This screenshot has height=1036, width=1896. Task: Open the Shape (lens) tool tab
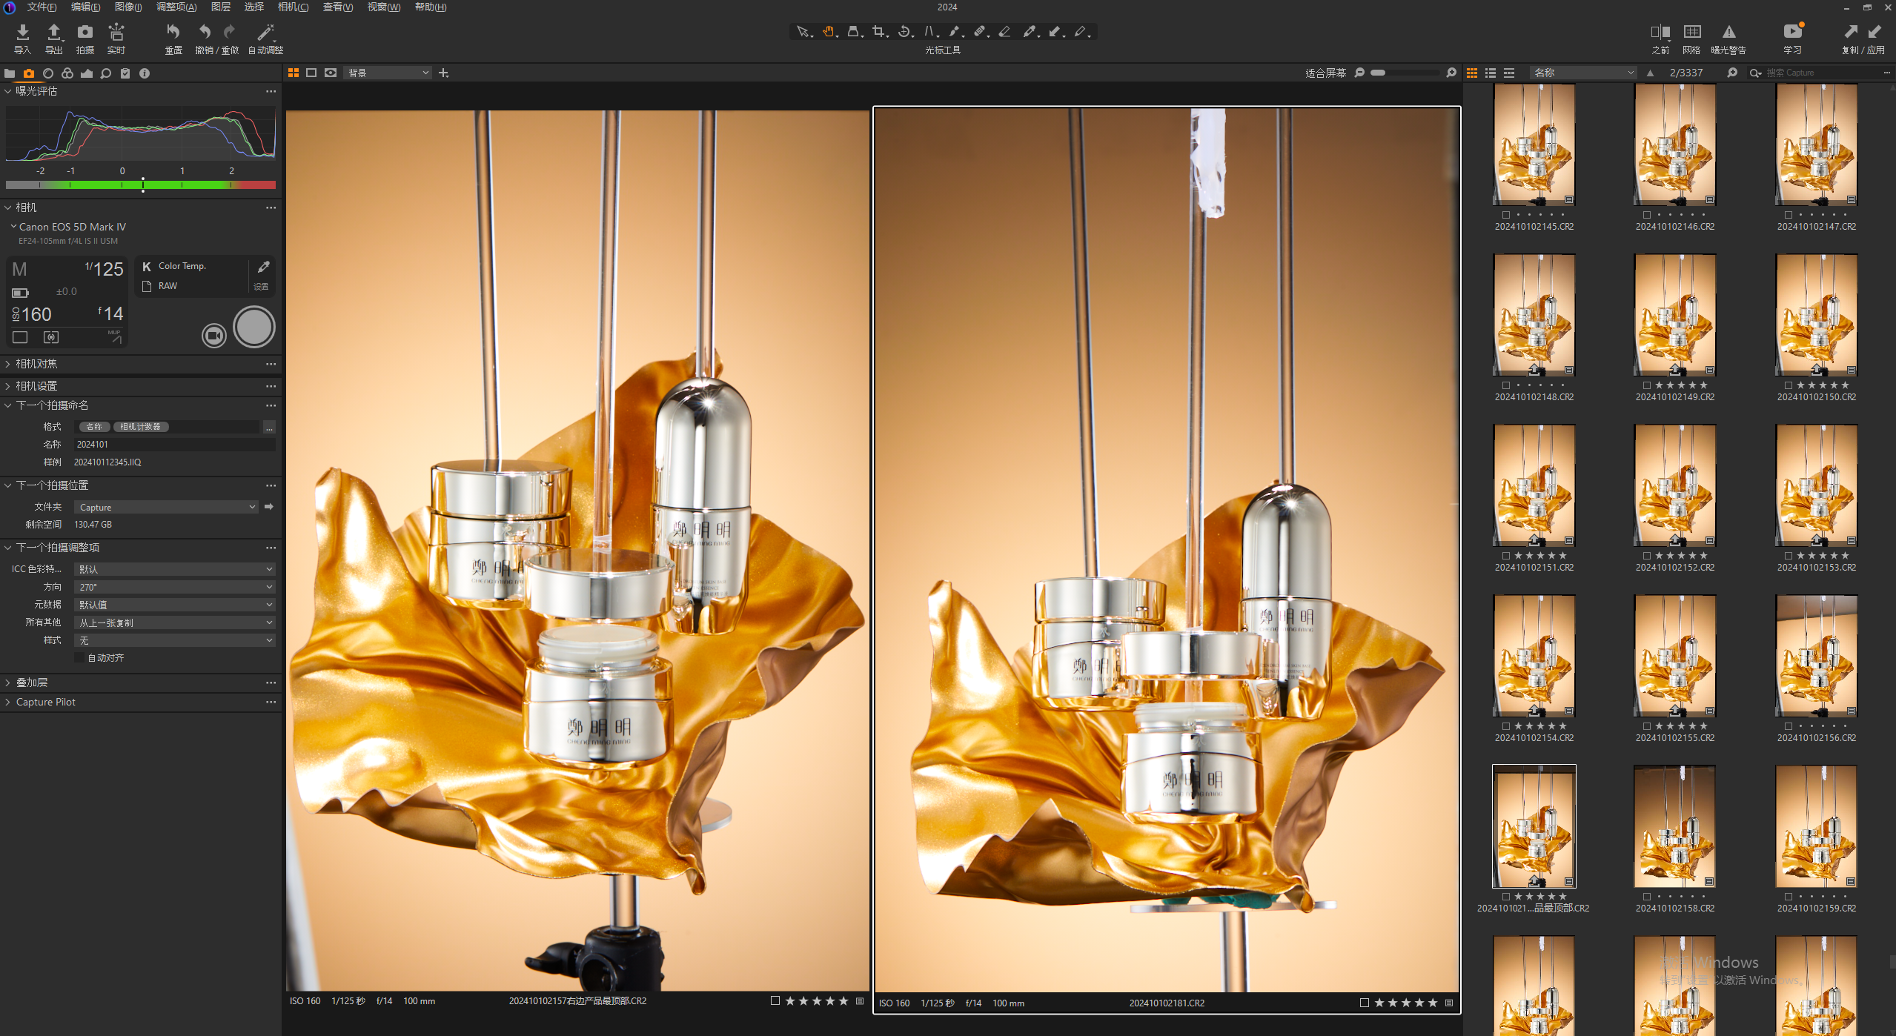coord(48,73)
